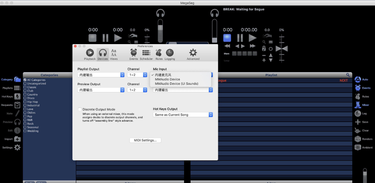Check the Classic category
This screenshot has width=375, height=183.
[x=25, y=87]
